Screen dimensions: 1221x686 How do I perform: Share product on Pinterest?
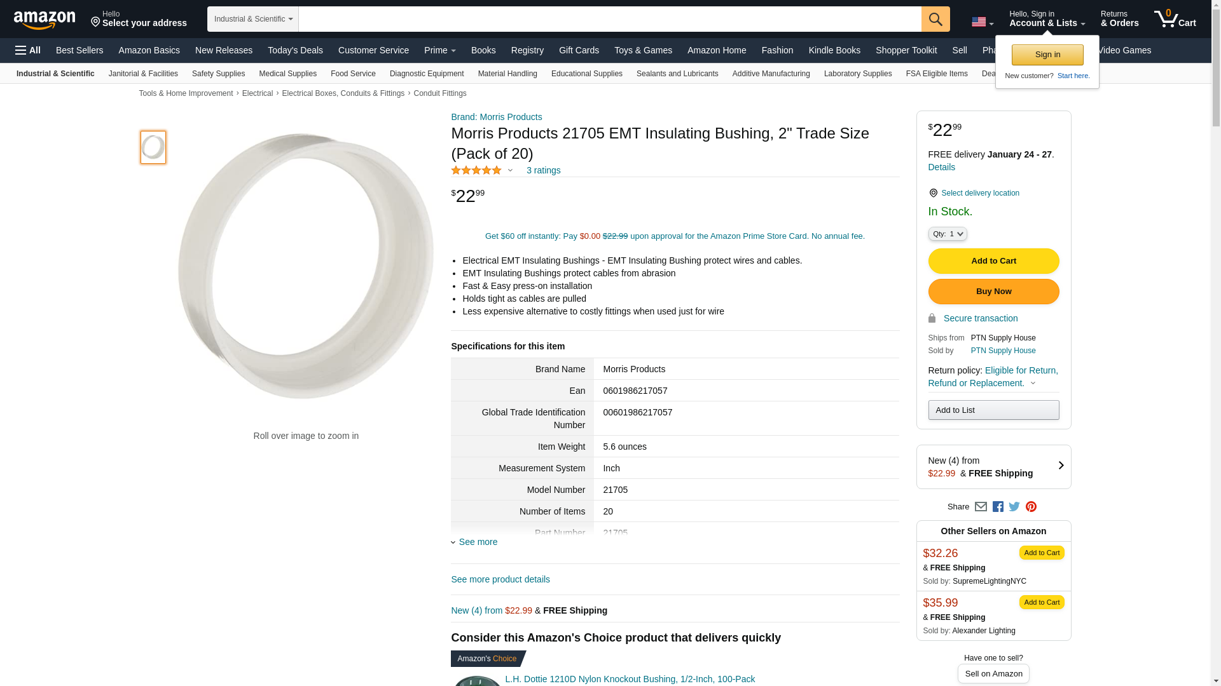[1031, 507]
